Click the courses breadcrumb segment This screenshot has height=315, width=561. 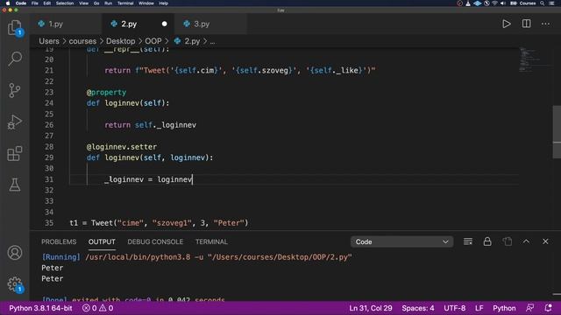click(82, 41)
